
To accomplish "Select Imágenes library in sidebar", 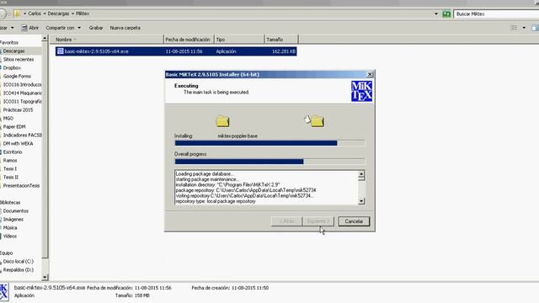I will (13, 220).
